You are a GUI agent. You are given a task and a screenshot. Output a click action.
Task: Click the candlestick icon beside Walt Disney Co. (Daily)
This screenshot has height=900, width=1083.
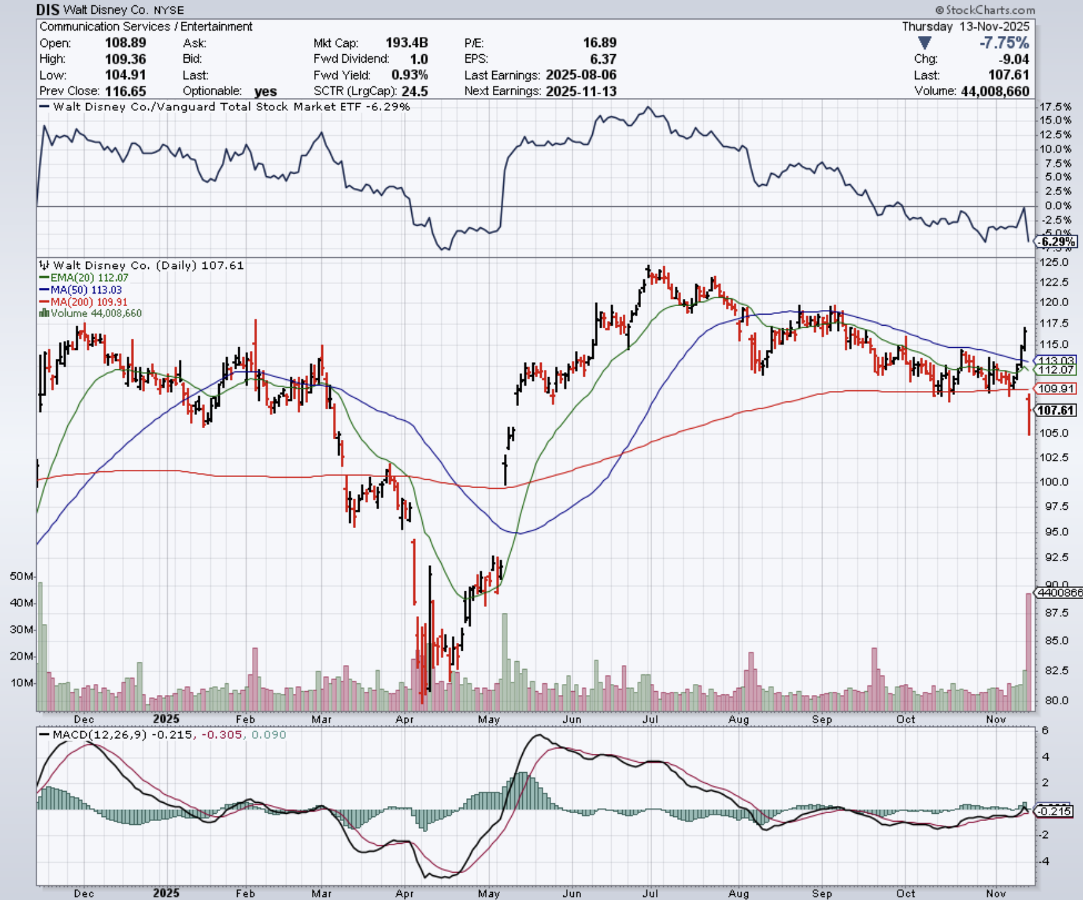(44, 265)
